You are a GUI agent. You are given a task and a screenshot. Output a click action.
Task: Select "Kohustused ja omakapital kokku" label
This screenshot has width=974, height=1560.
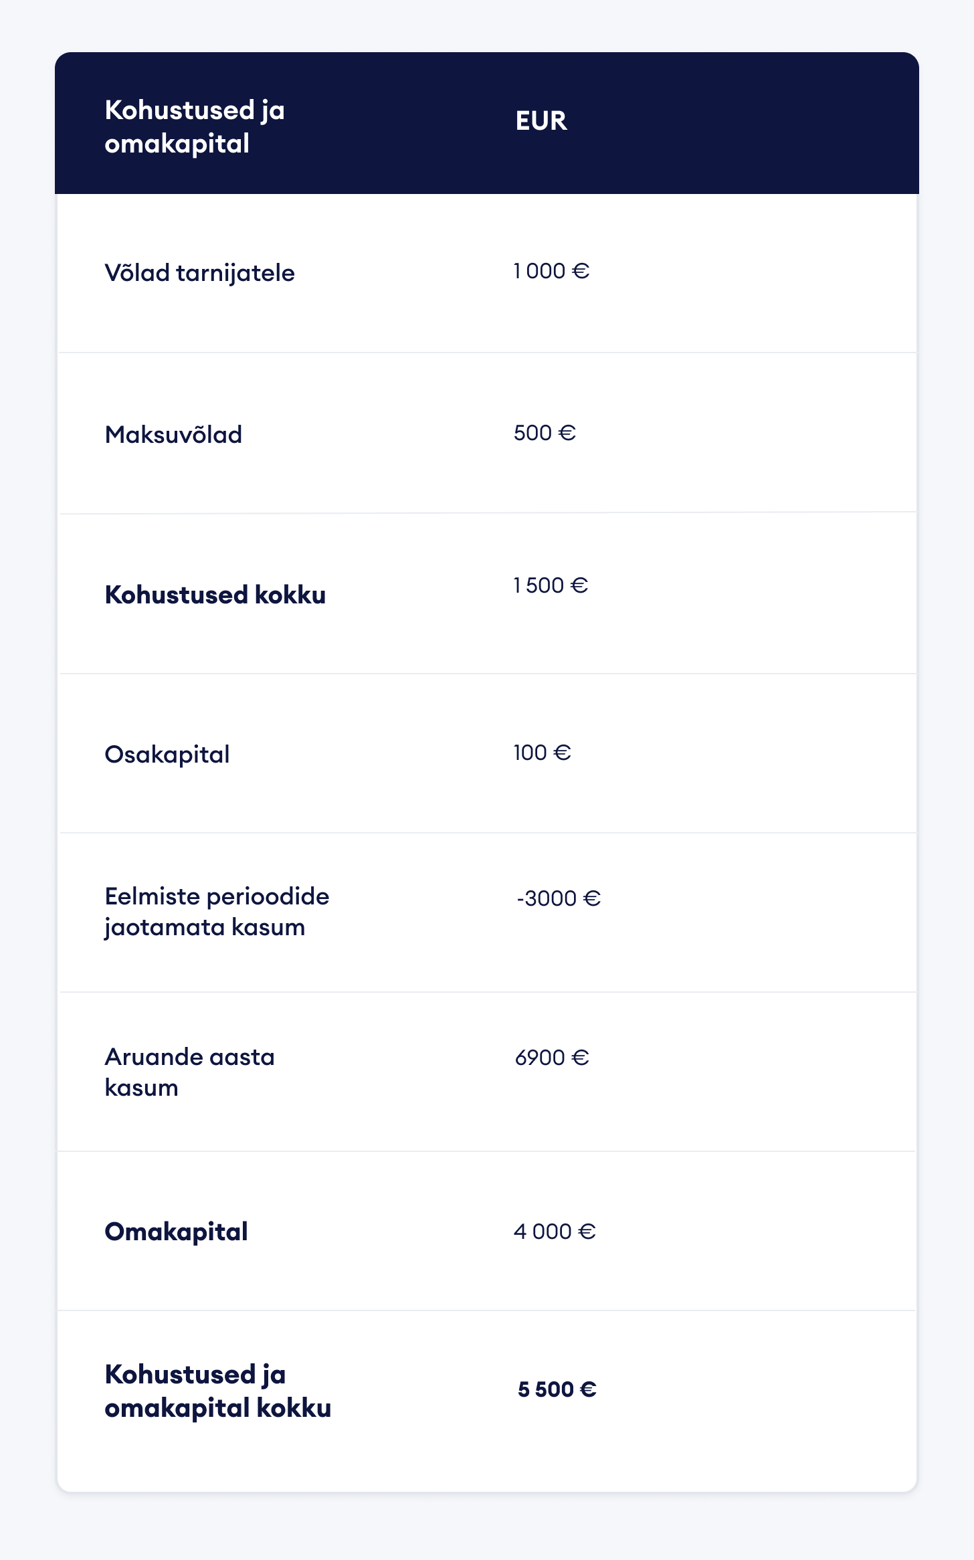click(217, 1391)
